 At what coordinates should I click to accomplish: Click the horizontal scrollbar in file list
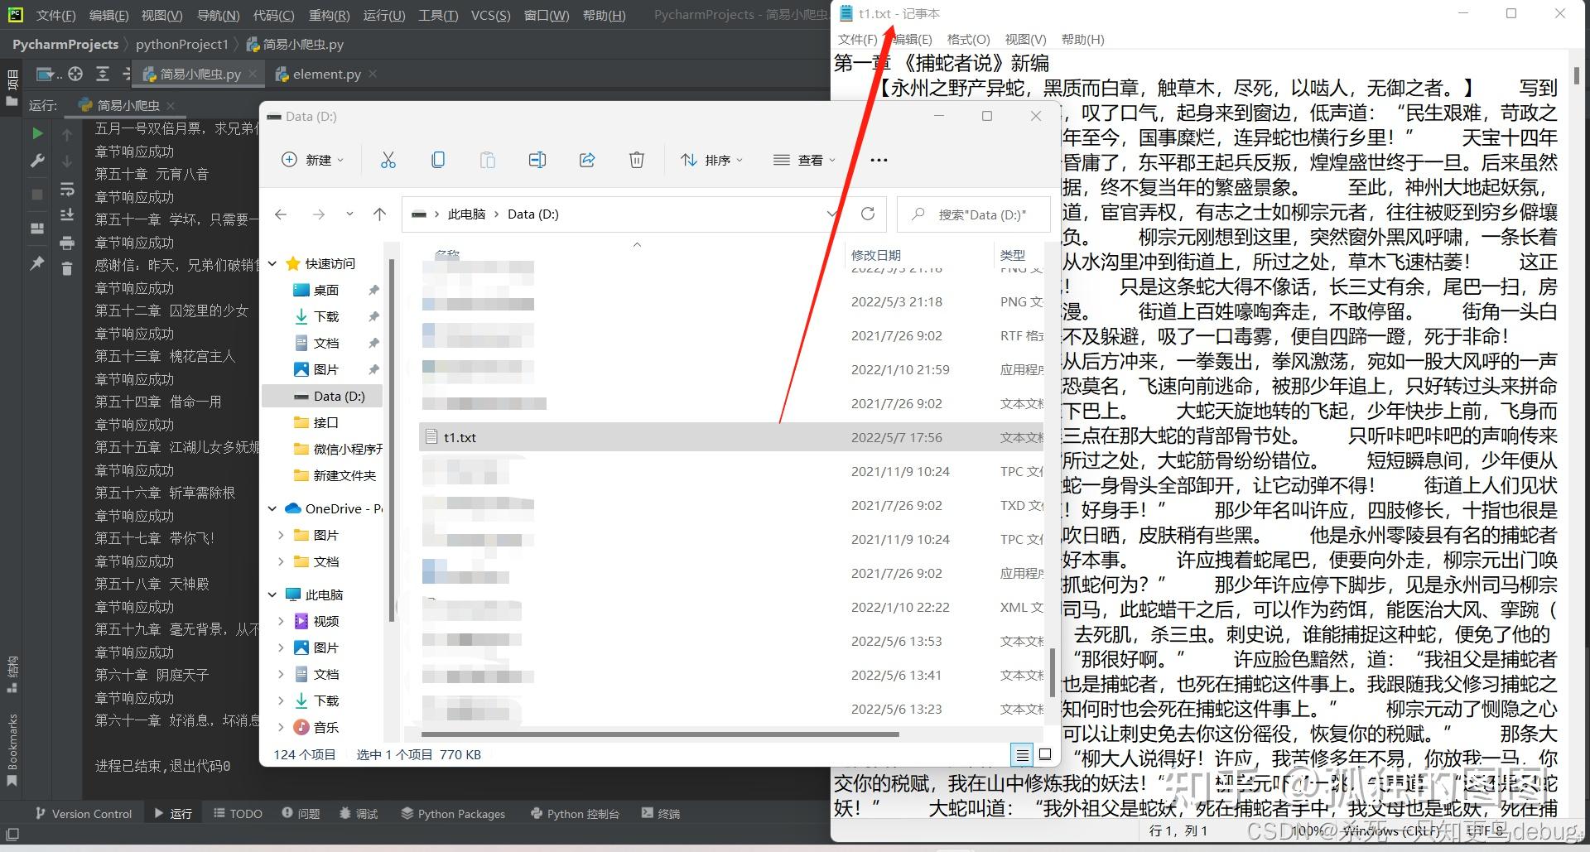click(660, 734)
